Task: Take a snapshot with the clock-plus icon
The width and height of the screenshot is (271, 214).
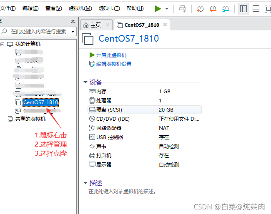Action: 200,9
